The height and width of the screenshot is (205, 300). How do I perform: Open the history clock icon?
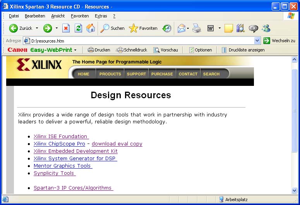click(x=167, y=28)
